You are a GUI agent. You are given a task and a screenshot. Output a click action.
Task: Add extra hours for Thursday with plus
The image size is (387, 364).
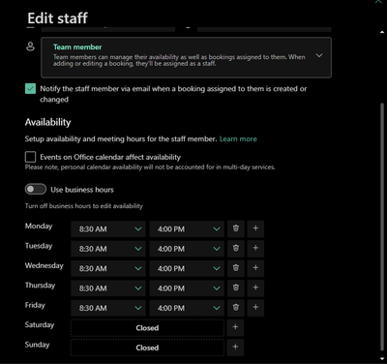pyautogui.click(x=255, y=288)
